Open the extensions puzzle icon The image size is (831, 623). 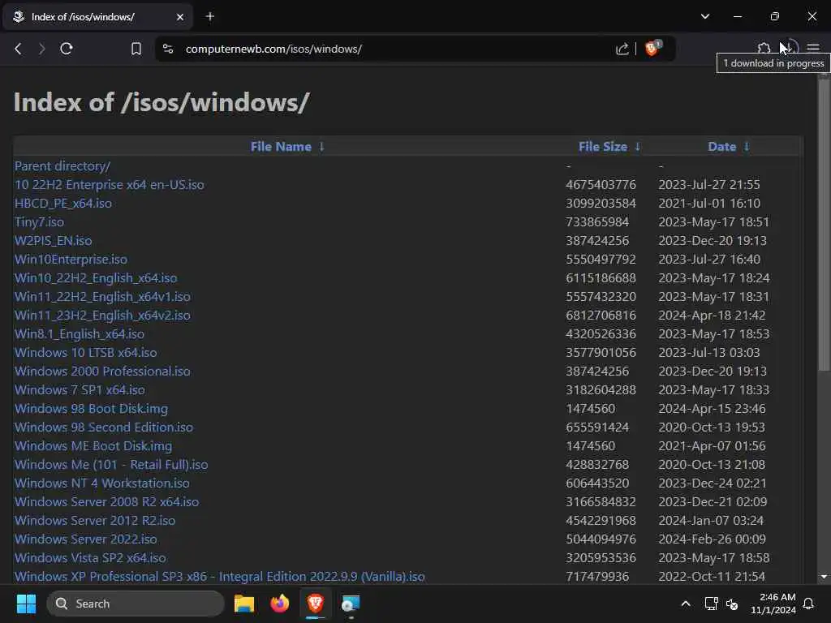coord(764,49)
